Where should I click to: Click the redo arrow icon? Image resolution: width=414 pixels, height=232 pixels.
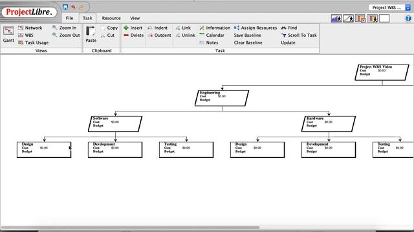(x=81, y=7)
